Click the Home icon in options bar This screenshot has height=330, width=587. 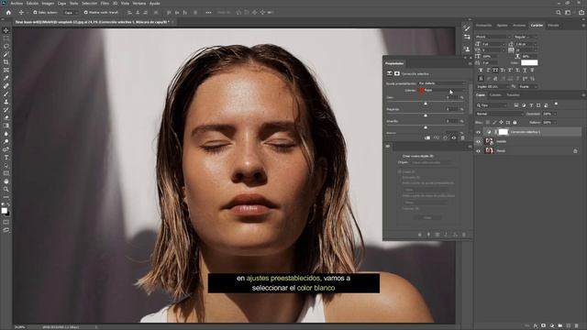8,12
